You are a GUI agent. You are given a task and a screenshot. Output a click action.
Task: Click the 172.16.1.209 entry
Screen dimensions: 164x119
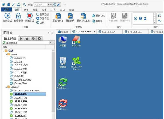(19, 112)
